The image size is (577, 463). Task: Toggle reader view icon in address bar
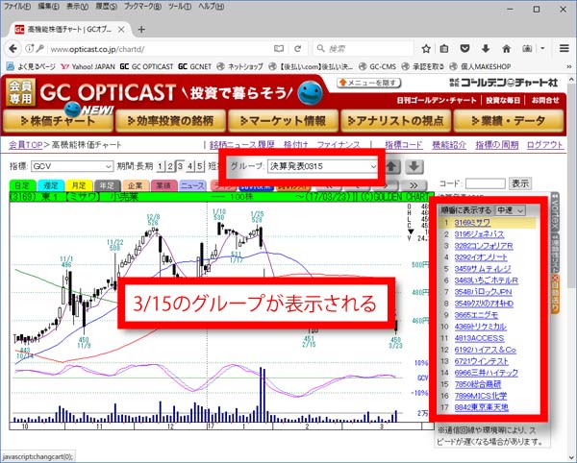pos(279,48)
